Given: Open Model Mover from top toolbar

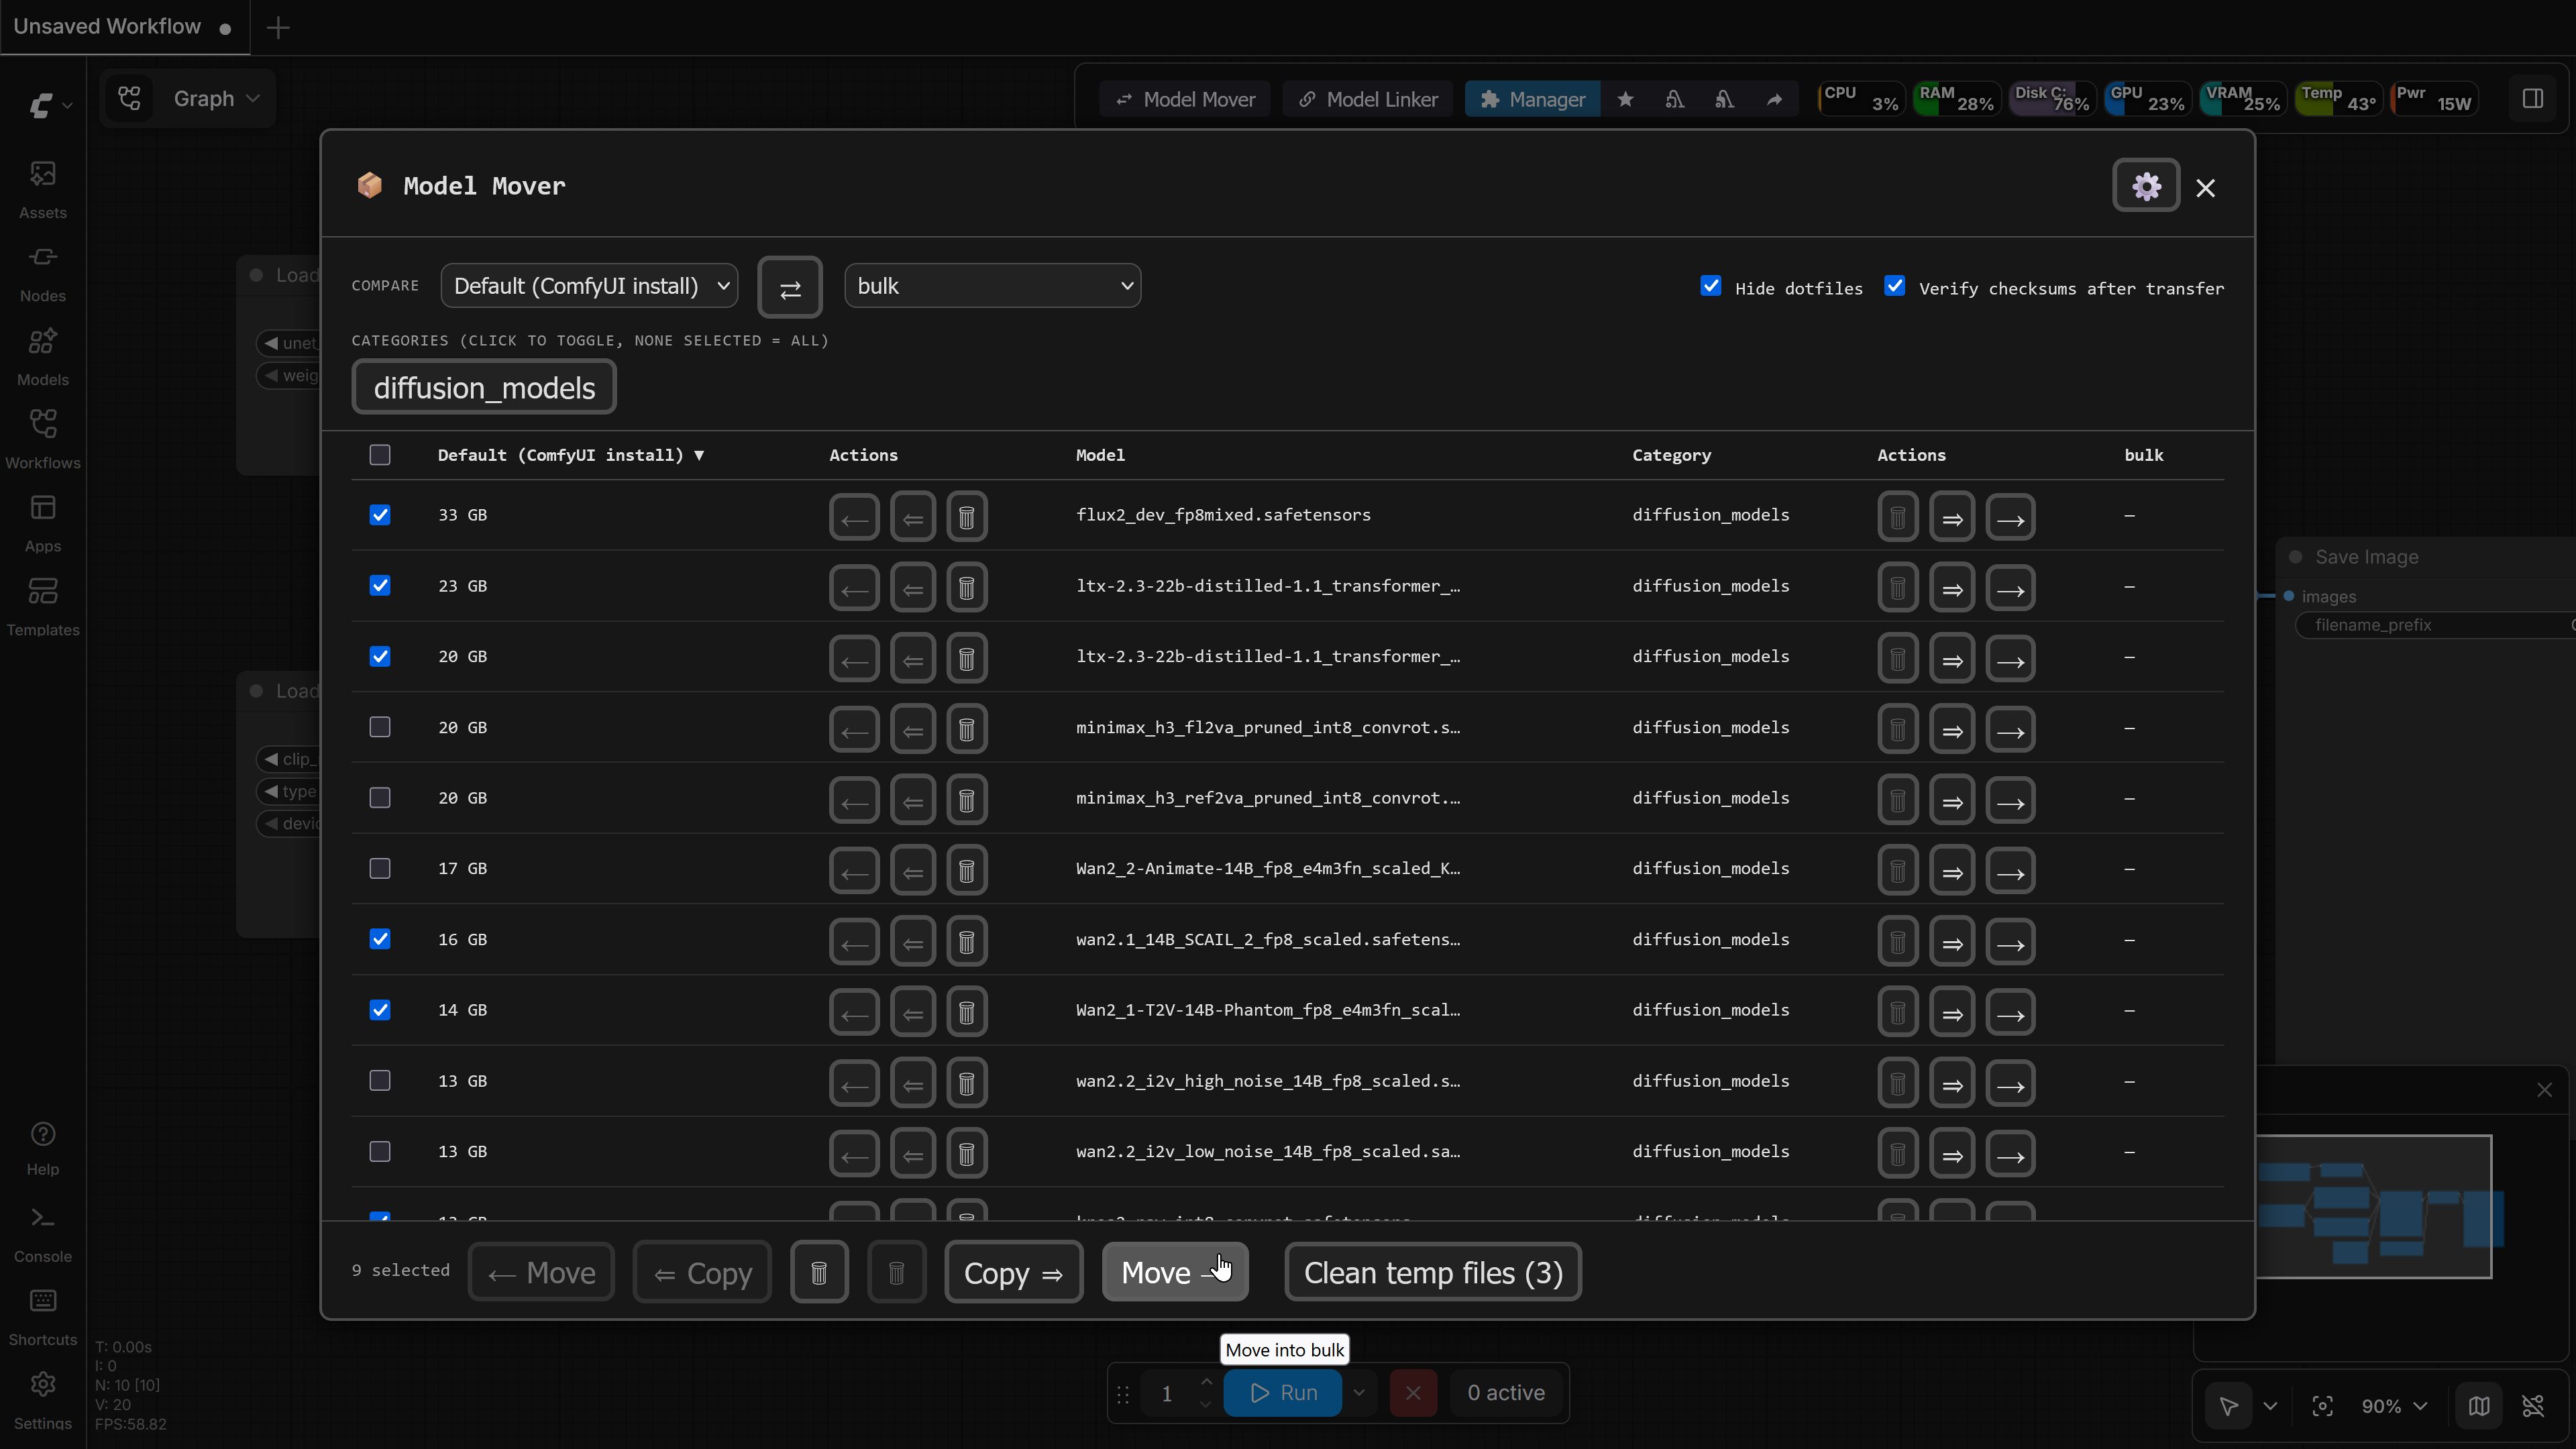Looking at the screenshot, I should [x=1185, y=99].
